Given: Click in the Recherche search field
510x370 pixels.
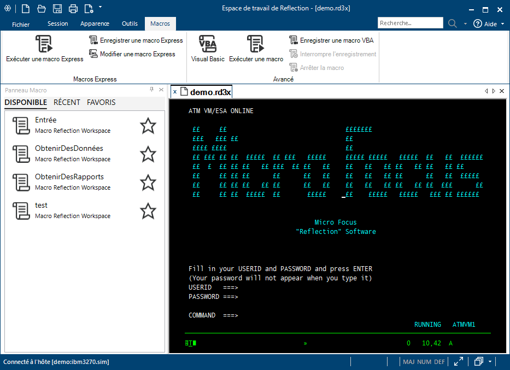Looking at the screenshot, I should click(410, 23).
